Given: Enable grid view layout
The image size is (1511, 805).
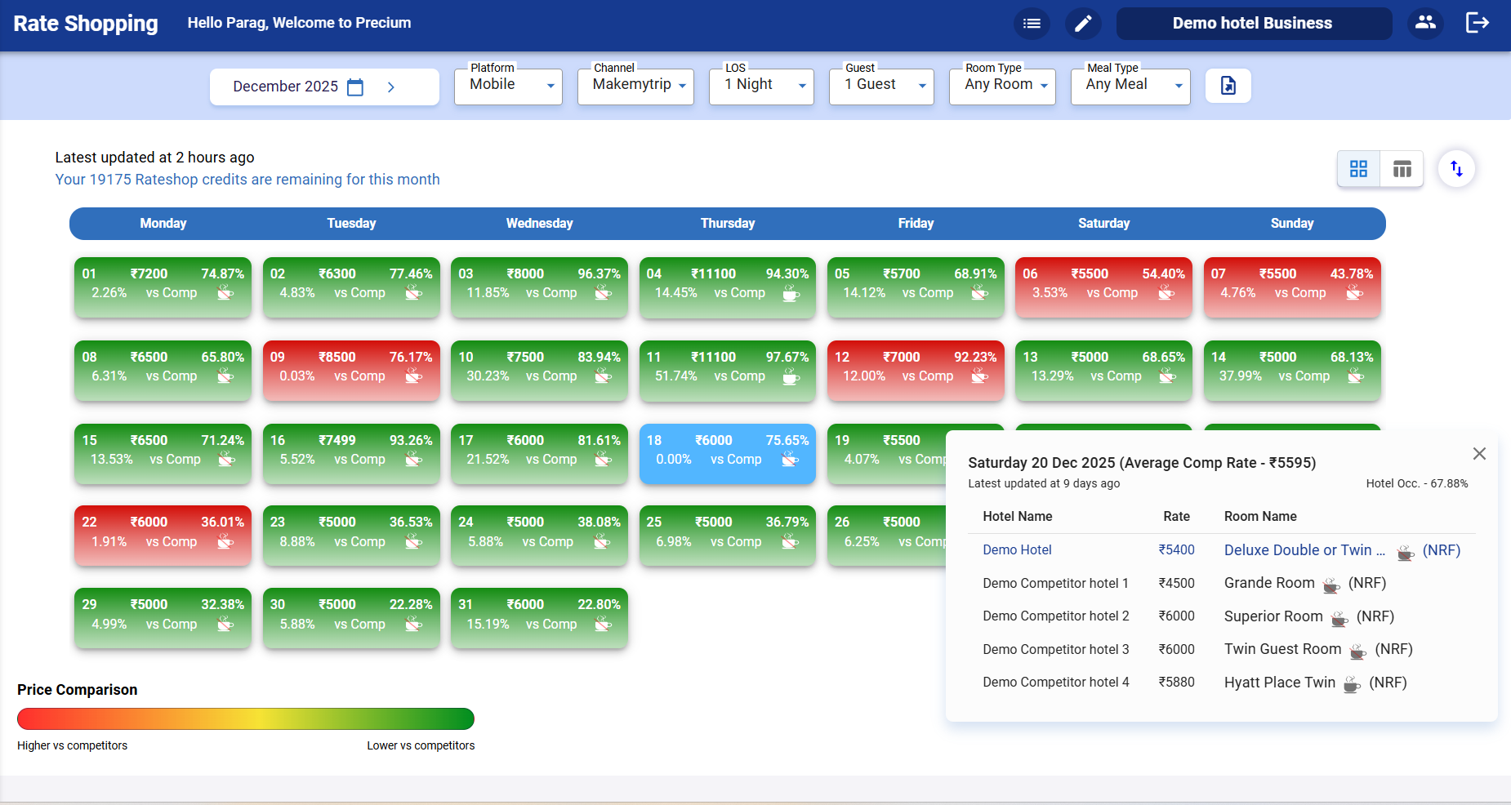Looking at the screenshot, I should click(1359, 168).
